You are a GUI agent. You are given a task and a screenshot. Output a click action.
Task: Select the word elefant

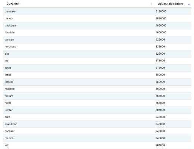tap(9, 96)
